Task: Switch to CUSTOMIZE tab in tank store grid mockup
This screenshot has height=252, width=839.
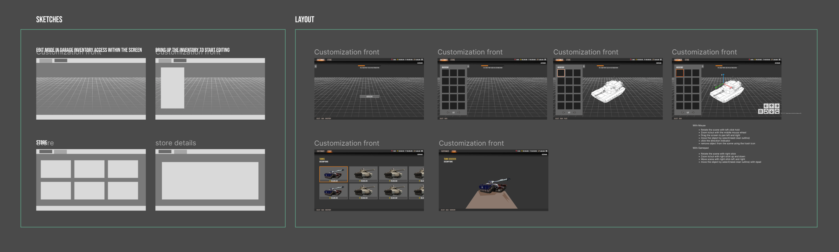Action: click(x=321, y=151)
